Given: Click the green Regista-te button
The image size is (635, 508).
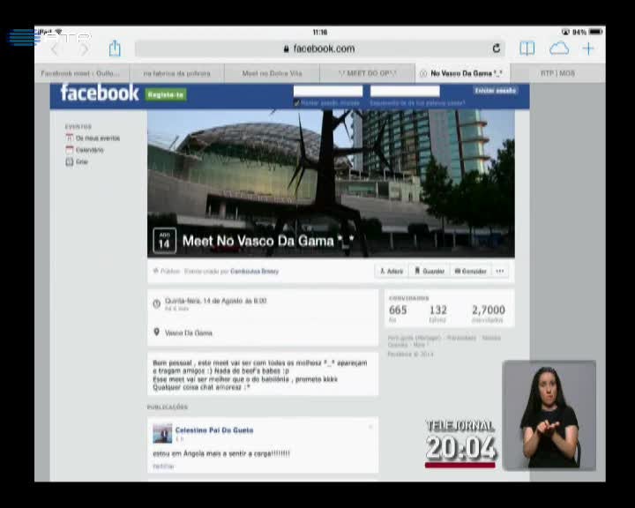Looking at the screenshot, I should (166, 94).
